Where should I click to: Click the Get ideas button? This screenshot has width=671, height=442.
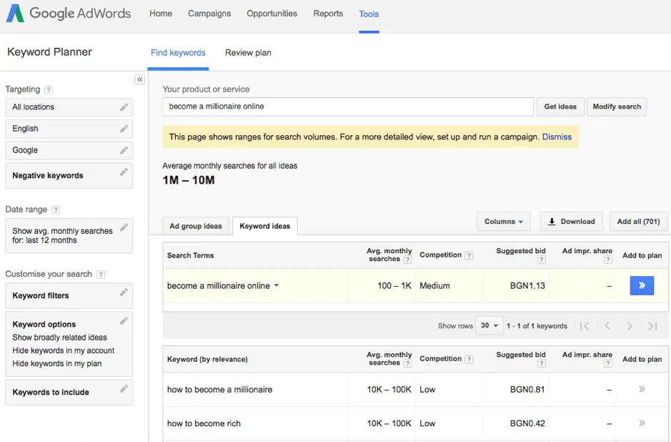point(560,107)
